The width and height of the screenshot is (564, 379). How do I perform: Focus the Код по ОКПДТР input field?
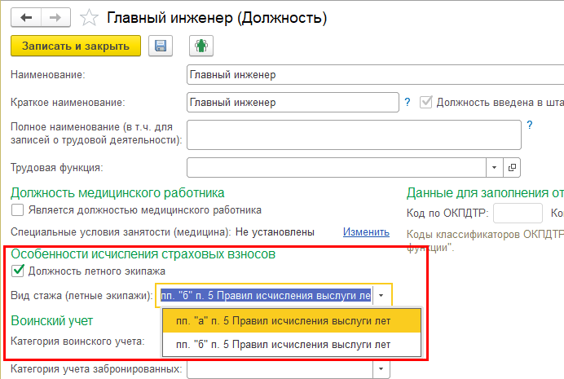click(518, 214)
